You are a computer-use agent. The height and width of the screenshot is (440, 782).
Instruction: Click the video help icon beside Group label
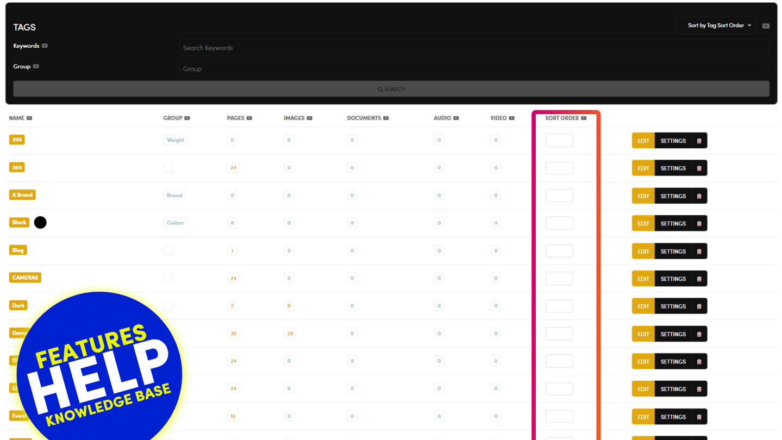(x=36, y=66)
